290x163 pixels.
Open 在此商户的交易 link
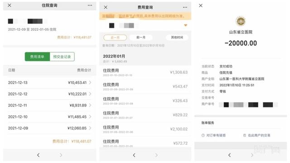(259, 135)
